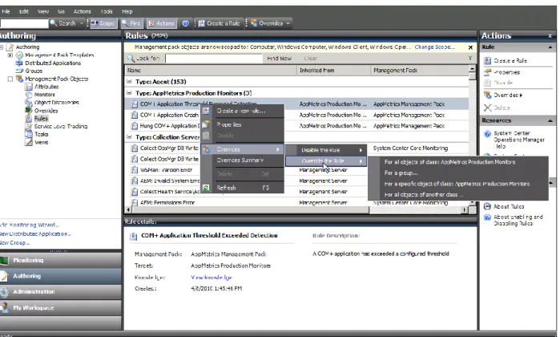Click Service Level Tracking icon

click(x=29, y=126)
